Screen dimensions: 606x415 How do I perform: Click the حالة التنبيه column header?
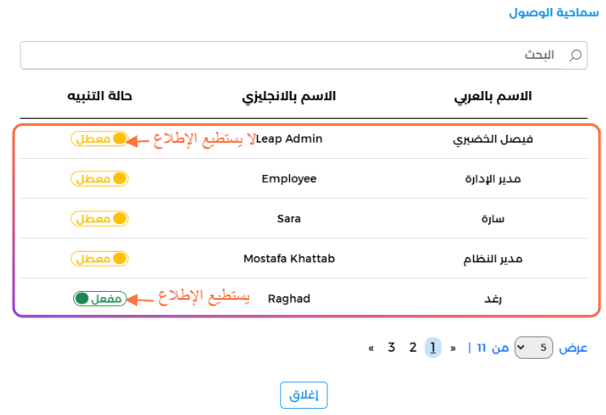coord(100,95)
